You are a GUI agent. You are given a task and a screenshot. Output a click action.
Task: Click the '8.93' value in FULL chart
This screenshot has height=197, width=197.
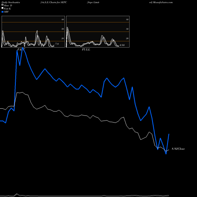(x=122, y=45)
